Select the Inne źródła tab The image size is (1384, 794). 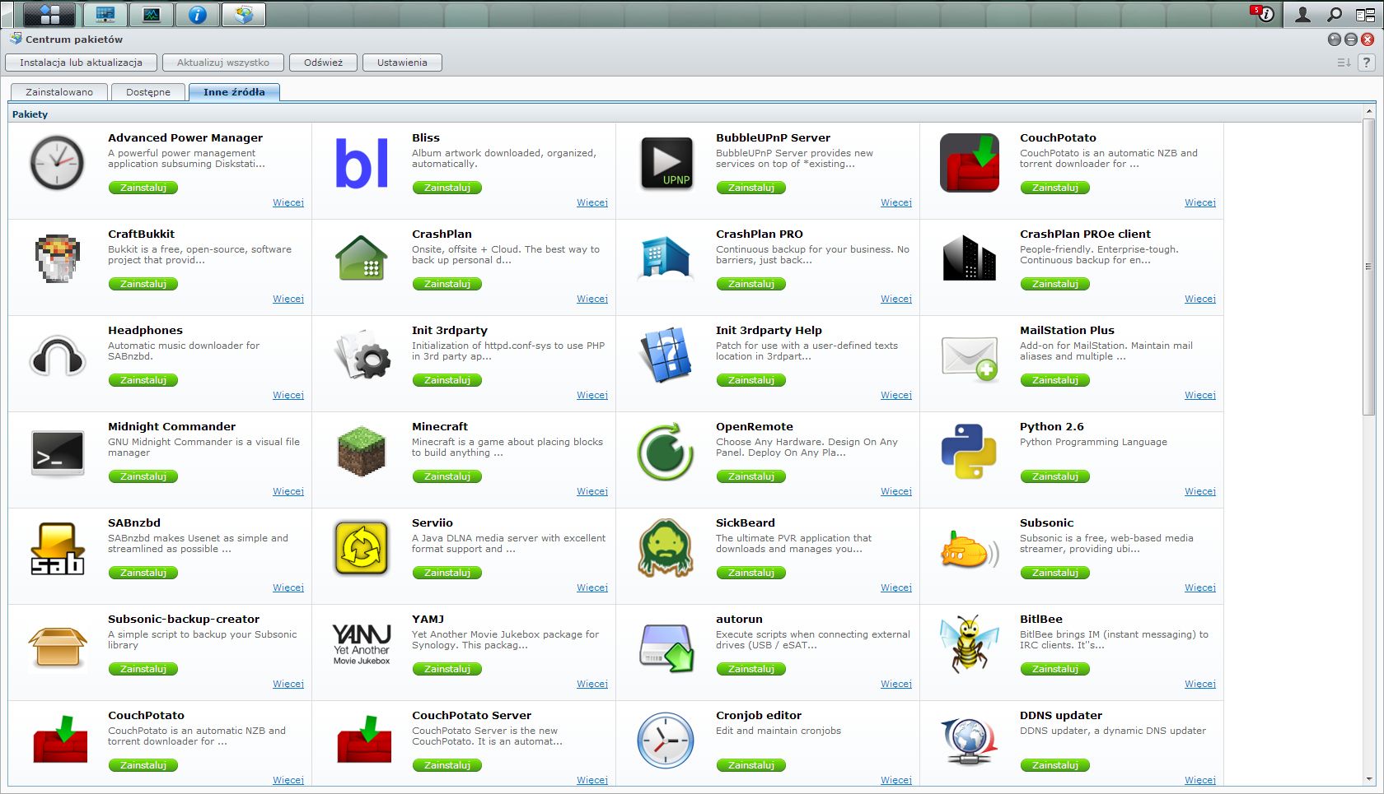point(234,92)
